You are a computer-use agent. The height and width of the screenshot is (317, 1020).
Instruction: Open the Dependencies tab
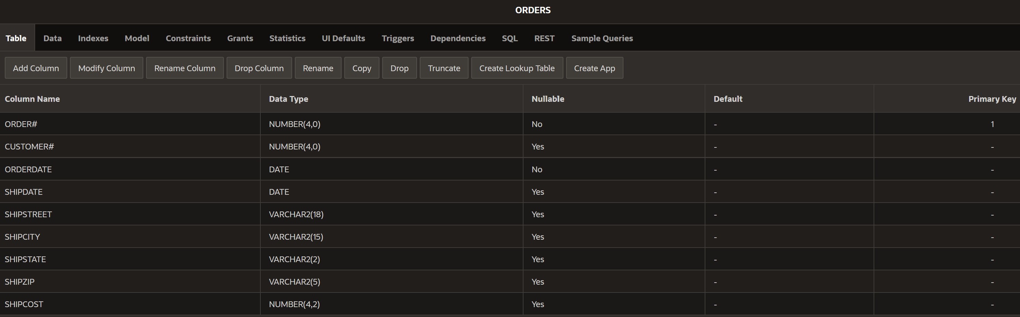coord(458,38)
